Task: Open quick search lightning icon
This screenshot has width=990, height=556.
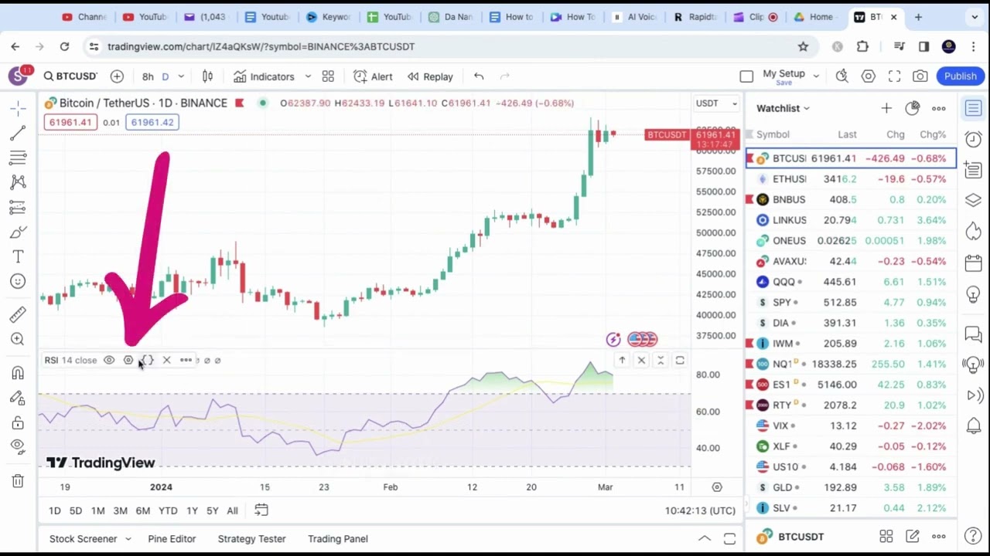Action: (841, 76)
